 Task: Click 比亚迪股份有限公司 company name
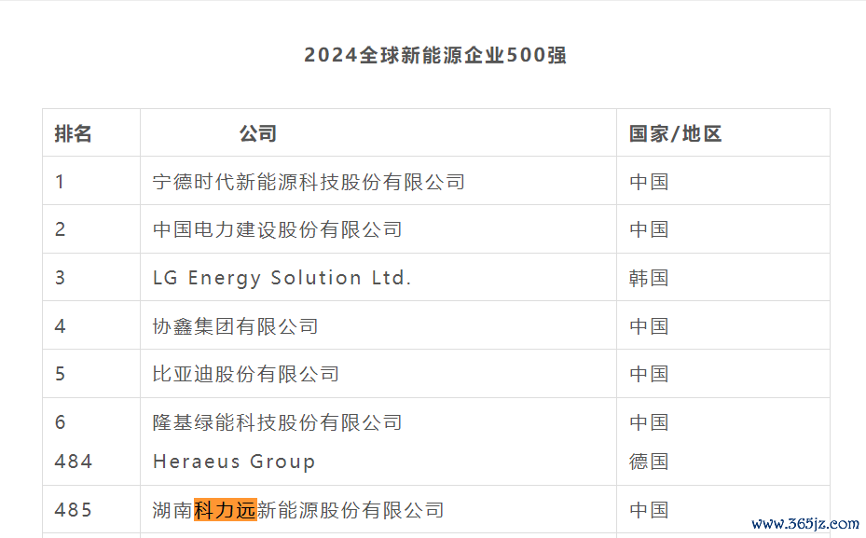tap(246, 374)
